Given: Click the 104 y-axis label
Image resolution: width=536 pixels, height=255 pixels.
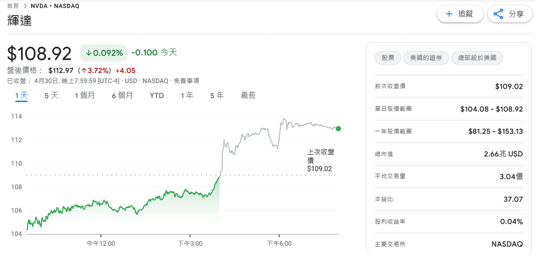Looking at the screenshot, I should pyautogui.click(x=17, y=234).
